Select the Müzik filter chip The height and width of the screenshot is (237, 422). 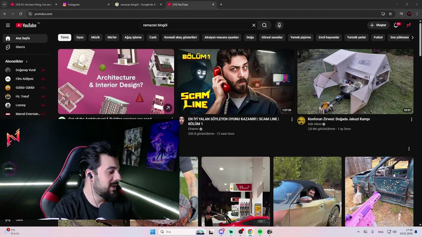tap(95, 38)
